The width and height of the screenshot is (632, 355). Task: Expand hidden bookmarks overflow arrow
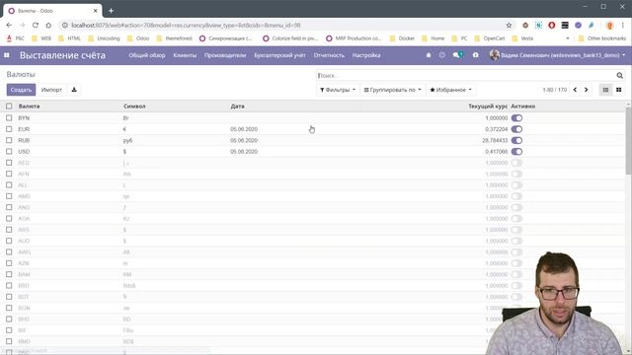568,38
